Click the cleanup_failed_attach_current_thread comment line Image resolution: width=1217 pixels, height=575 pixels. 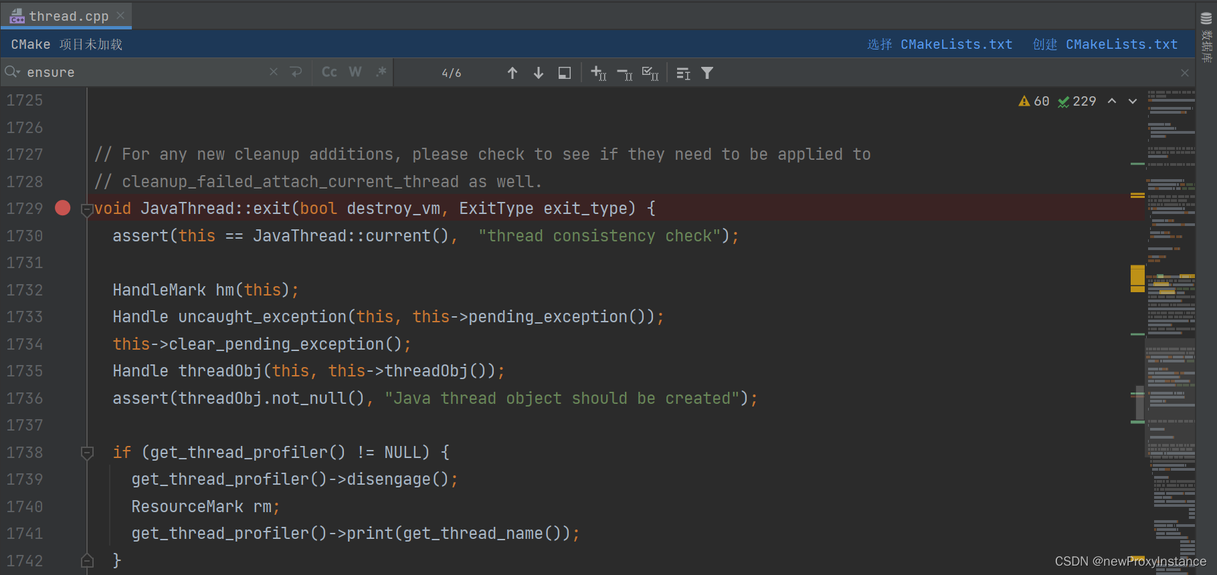pyautogui.click(x=318, y=181)
